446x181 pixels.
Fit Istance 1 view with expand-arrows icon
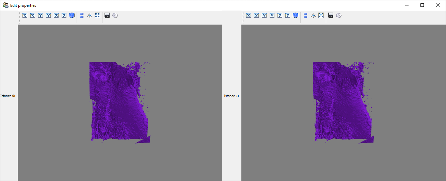pyautogui.click(x=321, y=15)
